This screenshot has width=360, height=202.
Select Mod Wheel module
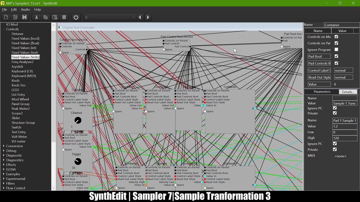20,99
